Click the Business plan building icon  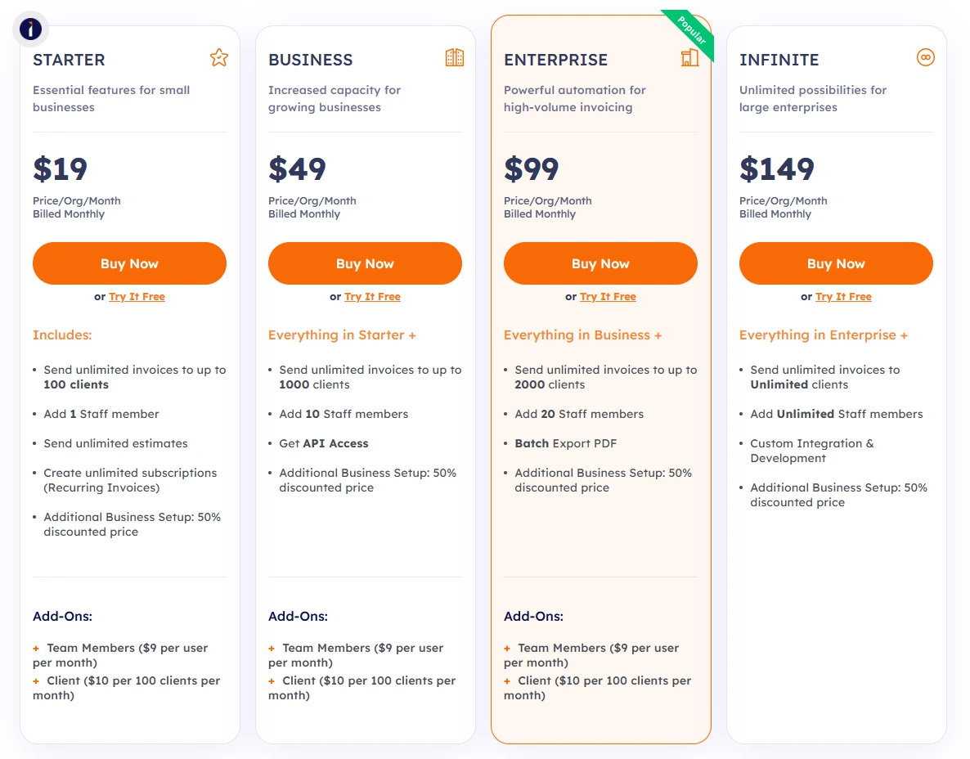pyautogui.click(x=455, y=57)
